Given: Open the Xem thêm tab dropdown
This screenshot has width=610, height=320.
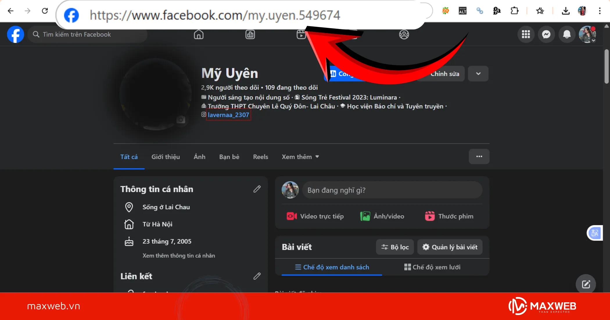Looking at the screenshot, I should 300,157.
